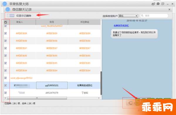Select 未知好友85 in the 账号 column
This screenshot has width=176, height=115.
coord(52,63)
